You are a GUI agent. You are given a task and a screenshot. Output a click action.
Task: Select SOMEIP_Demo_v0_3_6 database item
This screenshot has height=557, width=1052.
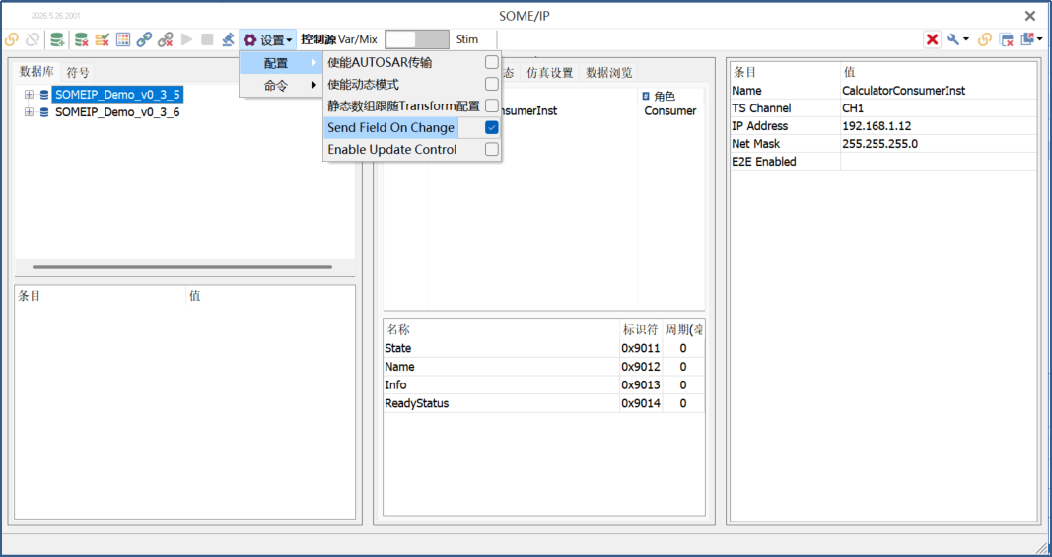tap(117, 112)
